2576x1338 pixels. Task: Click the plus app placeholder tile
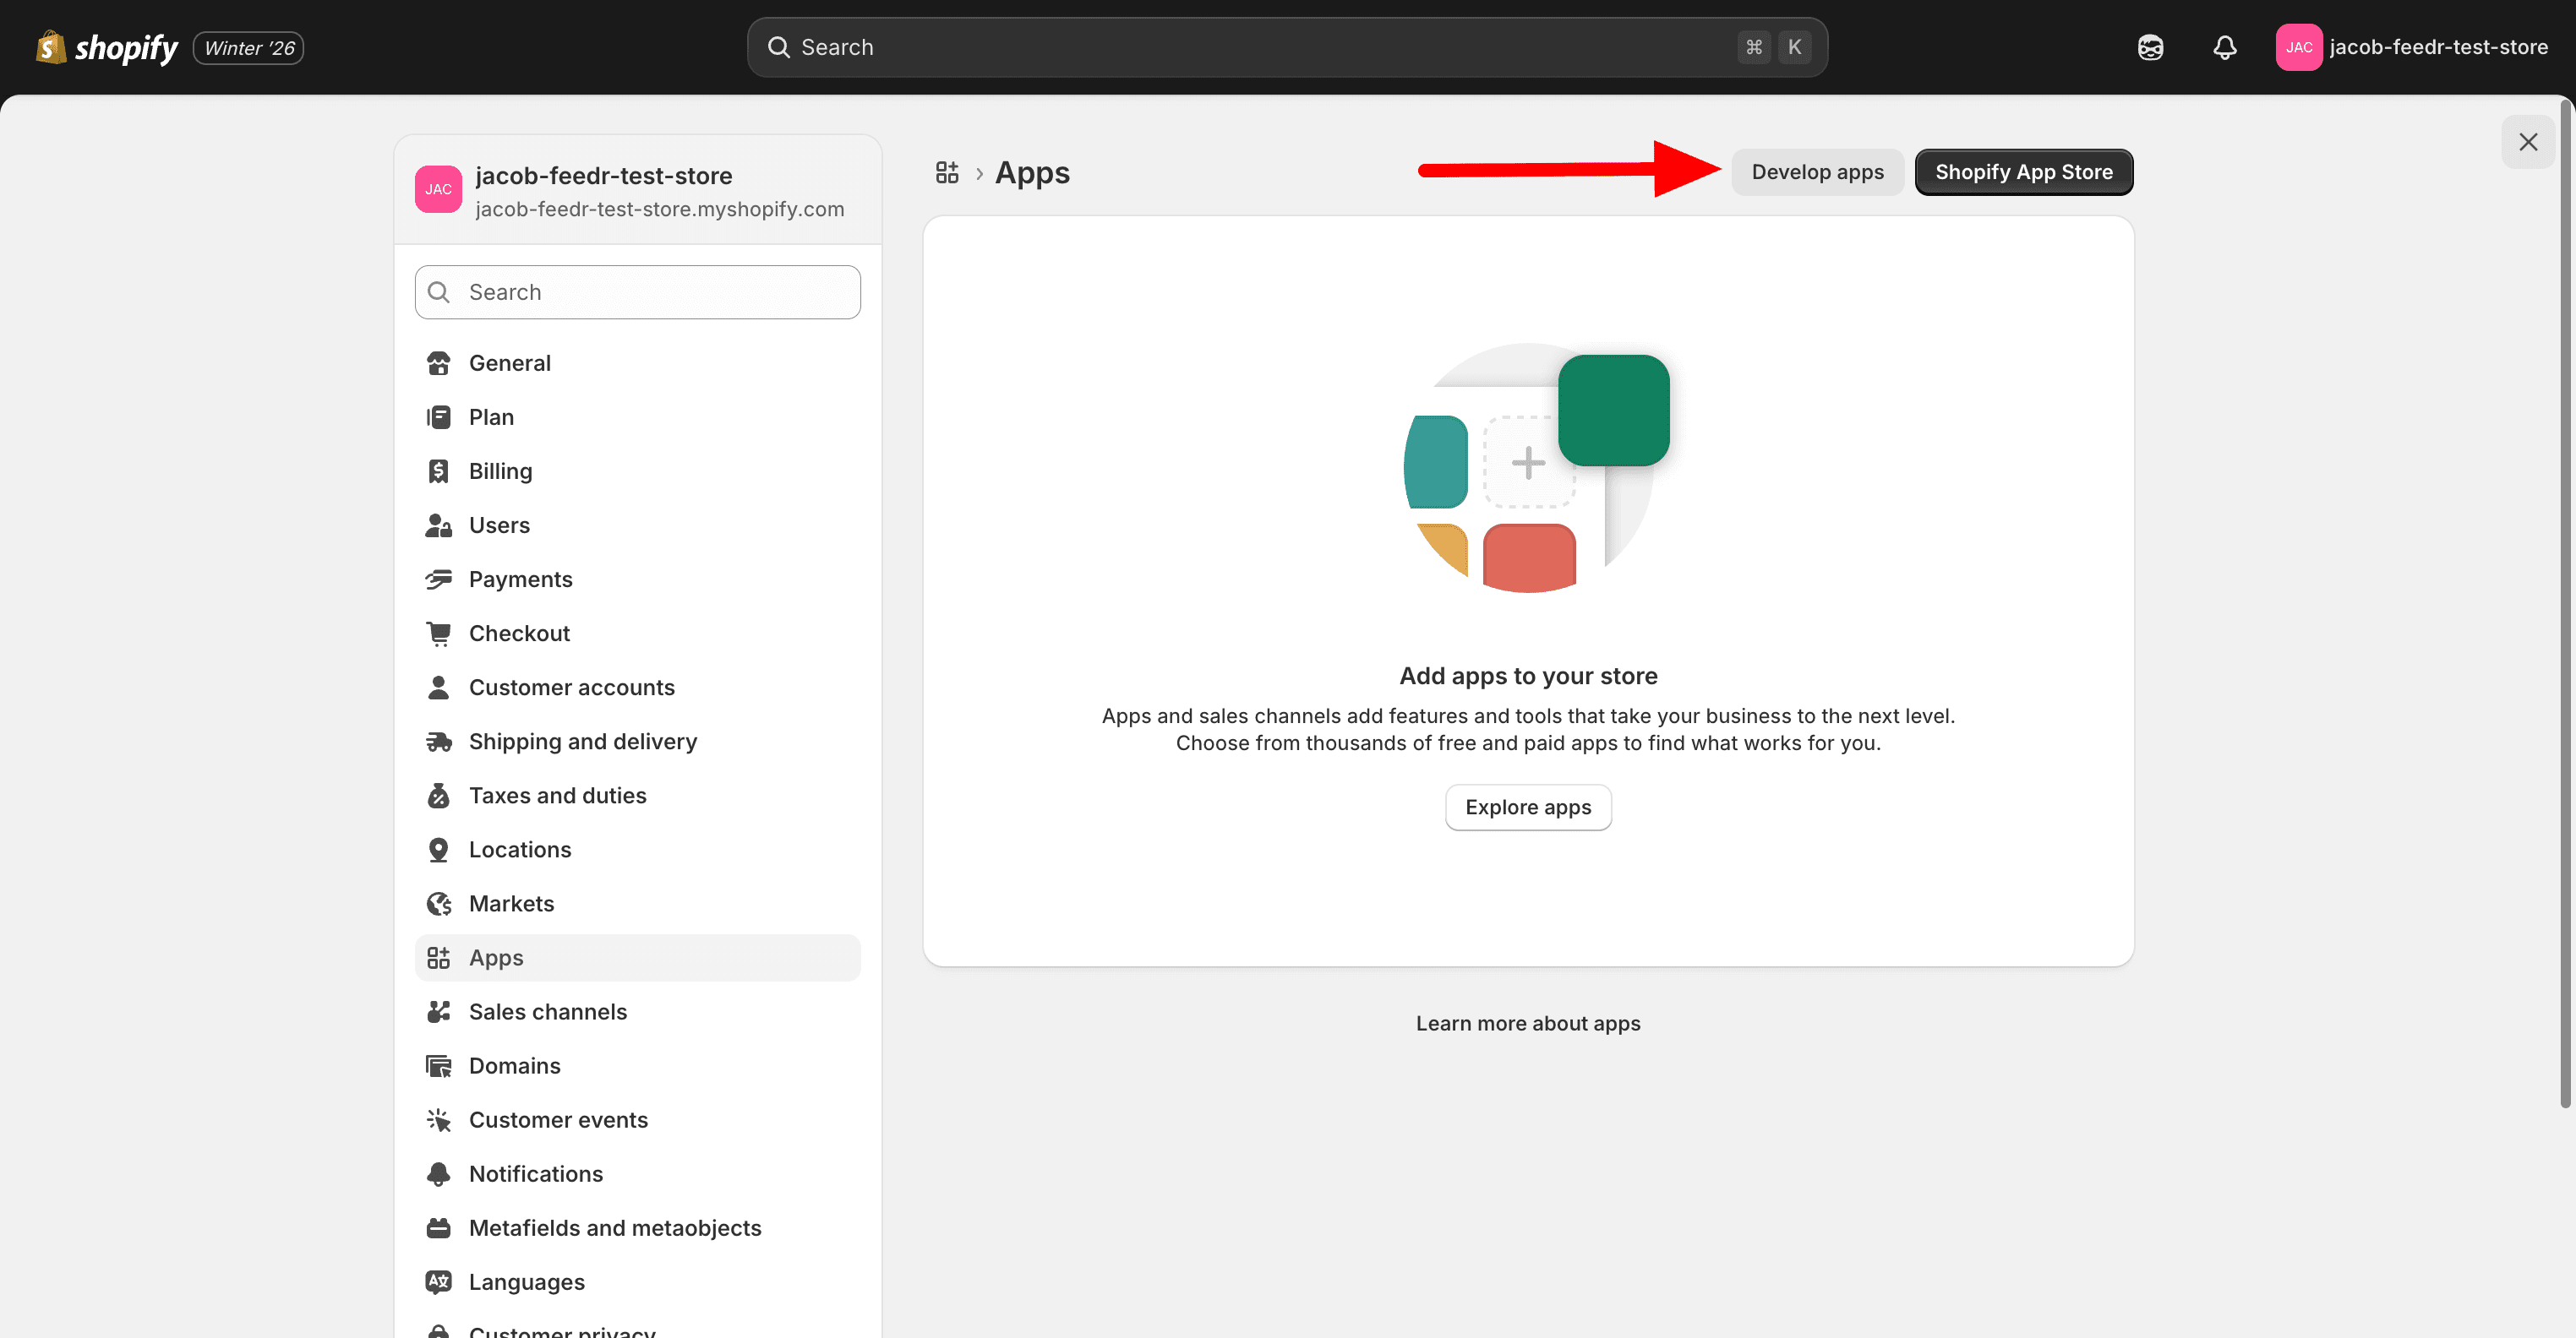click(x=1527, y=463)
